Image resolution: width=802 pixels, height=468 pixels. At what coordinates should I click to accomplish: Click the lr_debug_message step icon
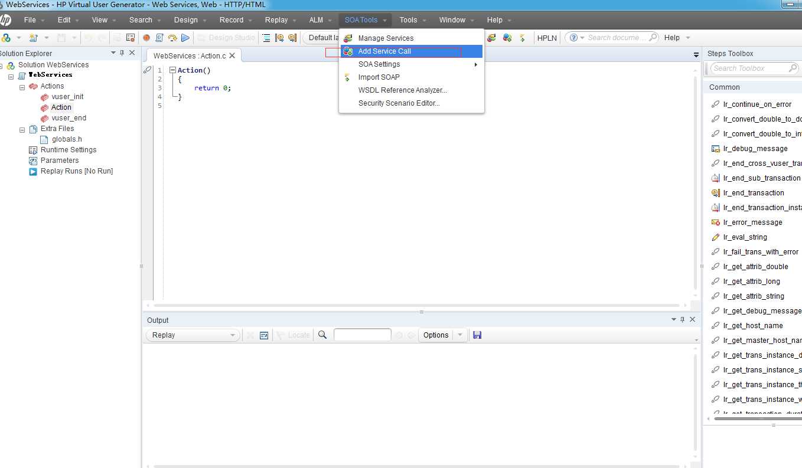pyautogui.click(x=715, y=149)
